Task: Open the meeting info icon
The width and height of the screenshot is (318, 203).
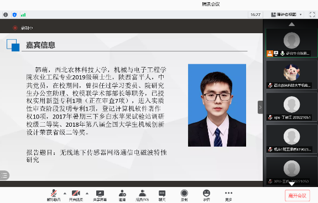Action: click(6, 14)
